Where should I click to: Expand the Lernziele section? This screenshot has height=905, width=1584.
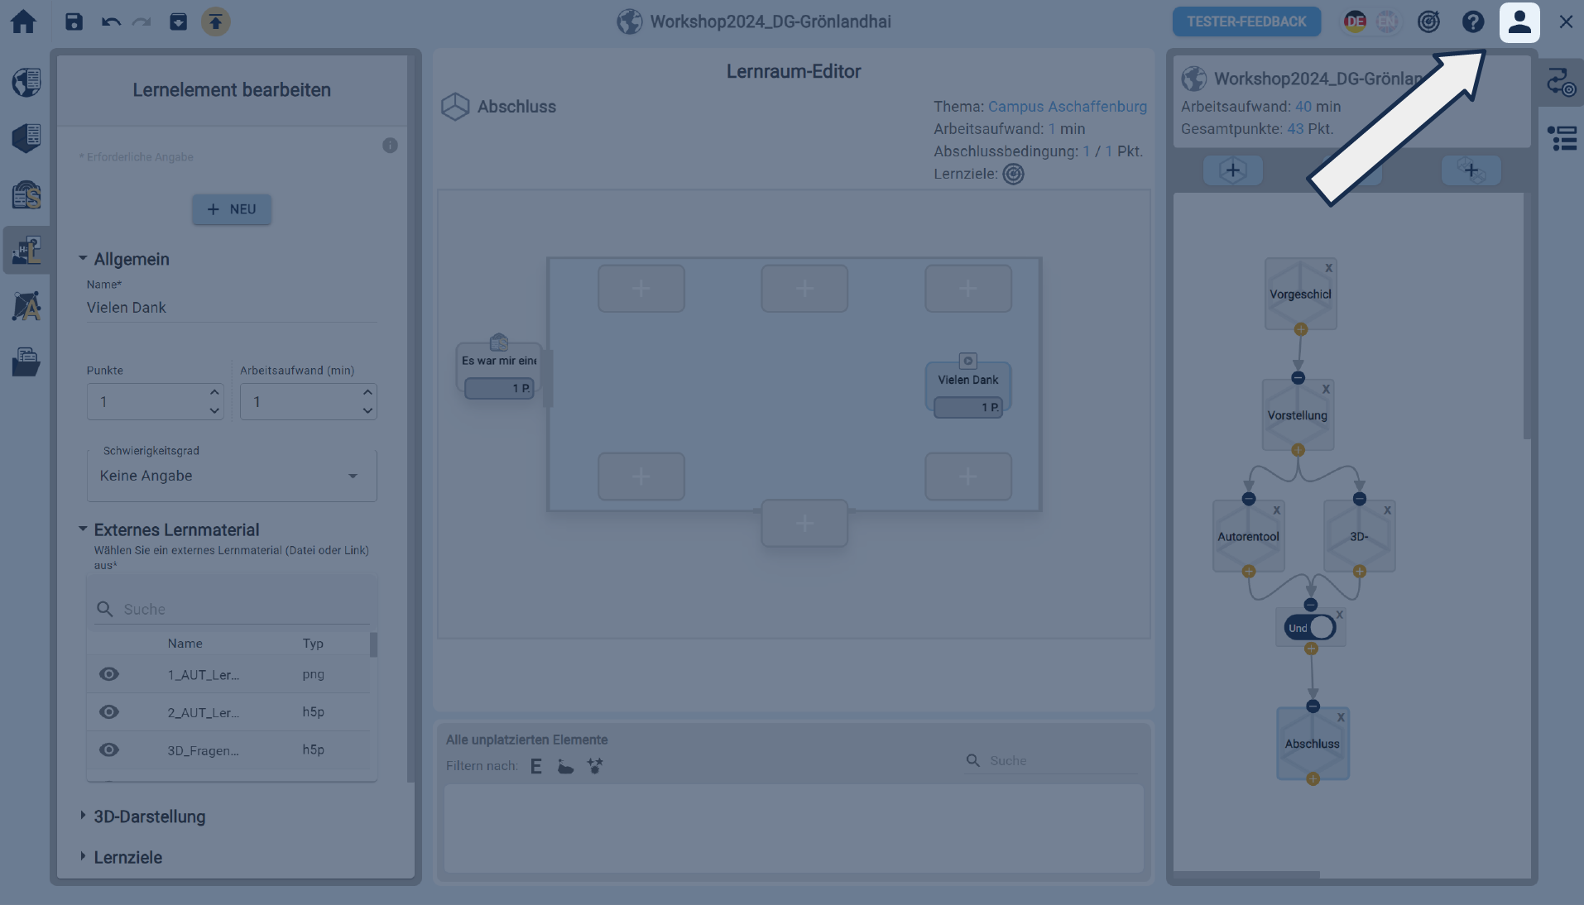127,857
